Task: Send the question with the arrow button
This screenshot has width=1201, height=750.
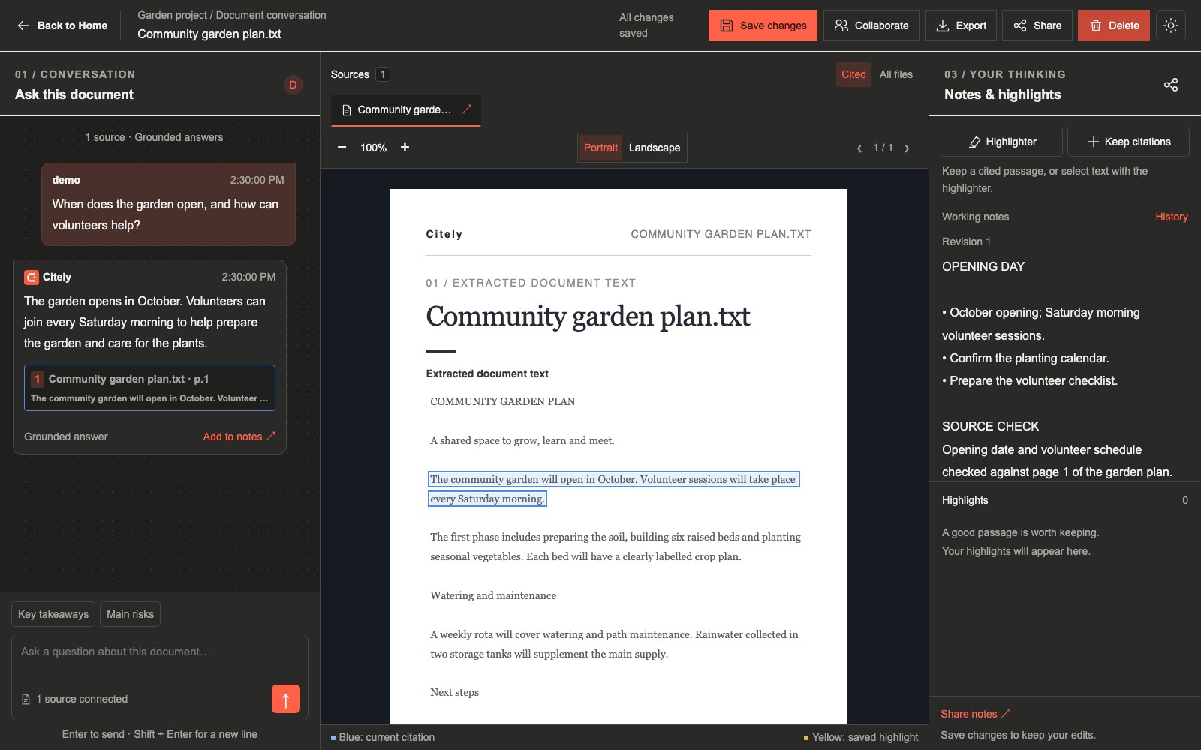Action: pos(286,699)
